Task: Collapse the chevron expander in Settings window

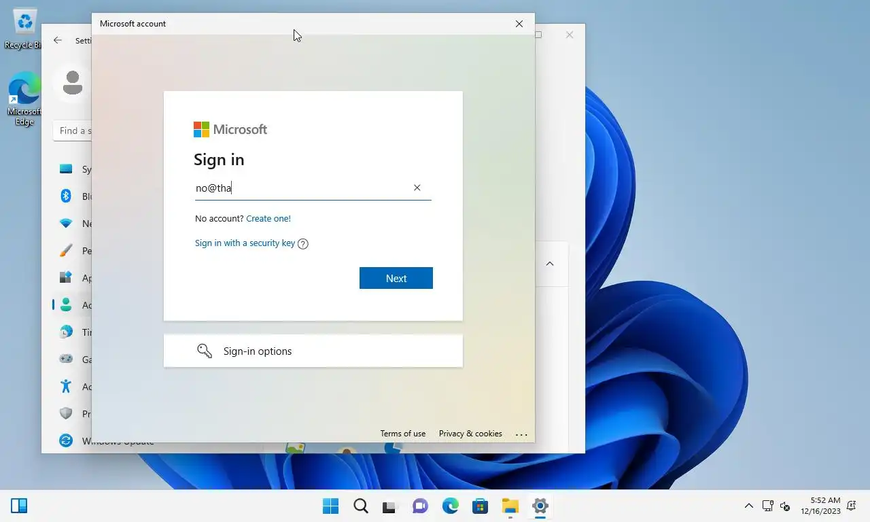Action: tap(550, 264)
